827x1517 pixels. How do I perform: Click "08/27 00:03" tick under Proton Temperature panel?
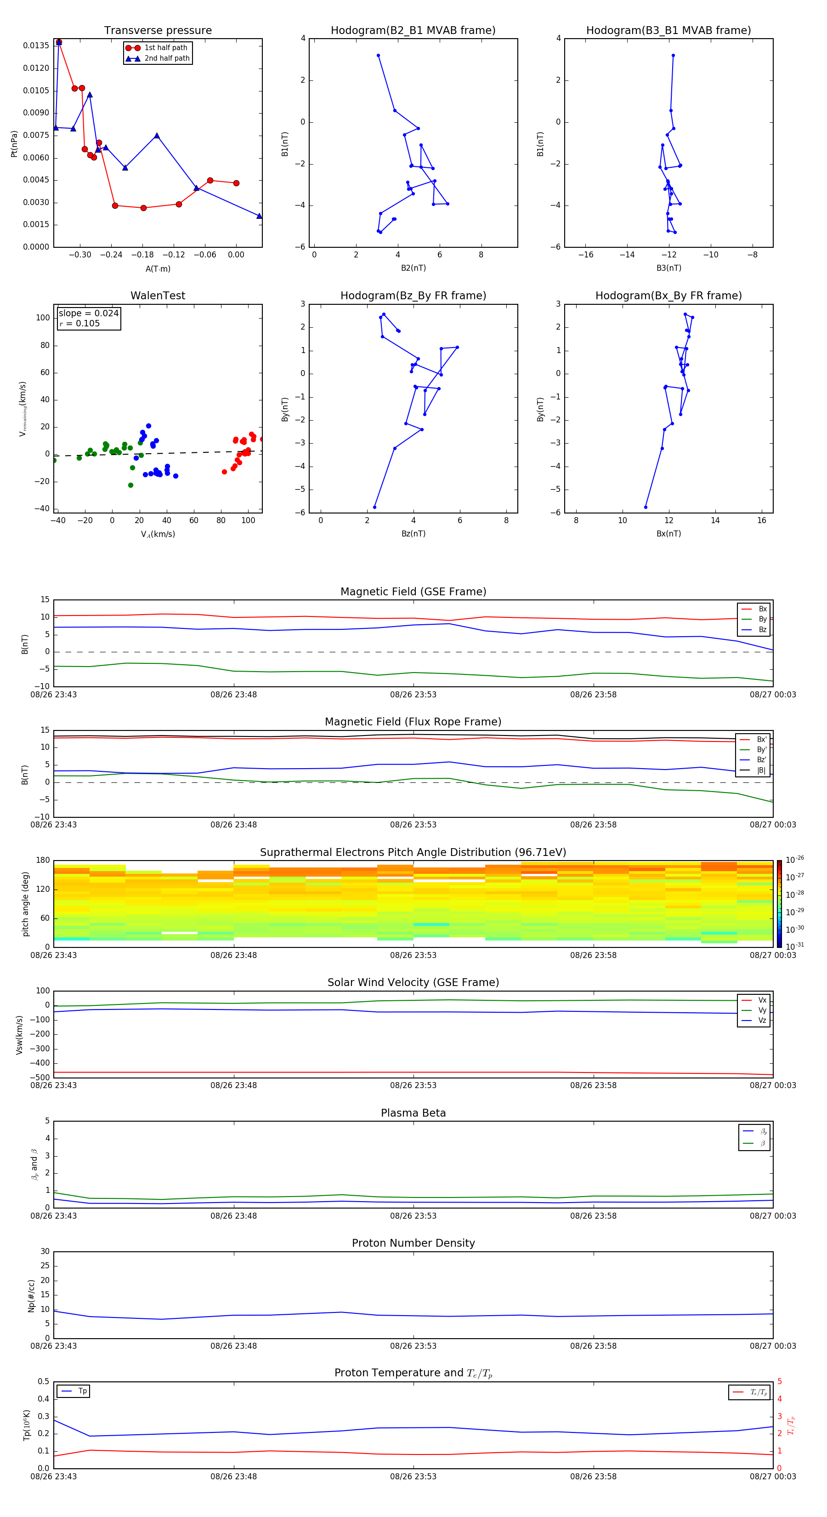point(772,1477)
